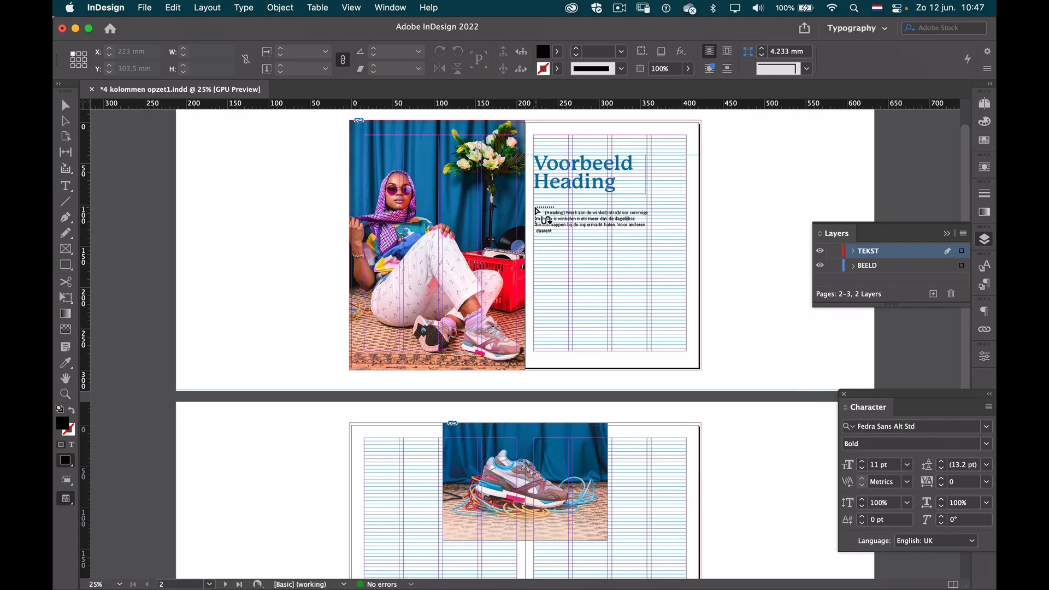The image size is (1049, 590).
Task: Swap fill and stroke colours
Action: [x=72, y=410]
